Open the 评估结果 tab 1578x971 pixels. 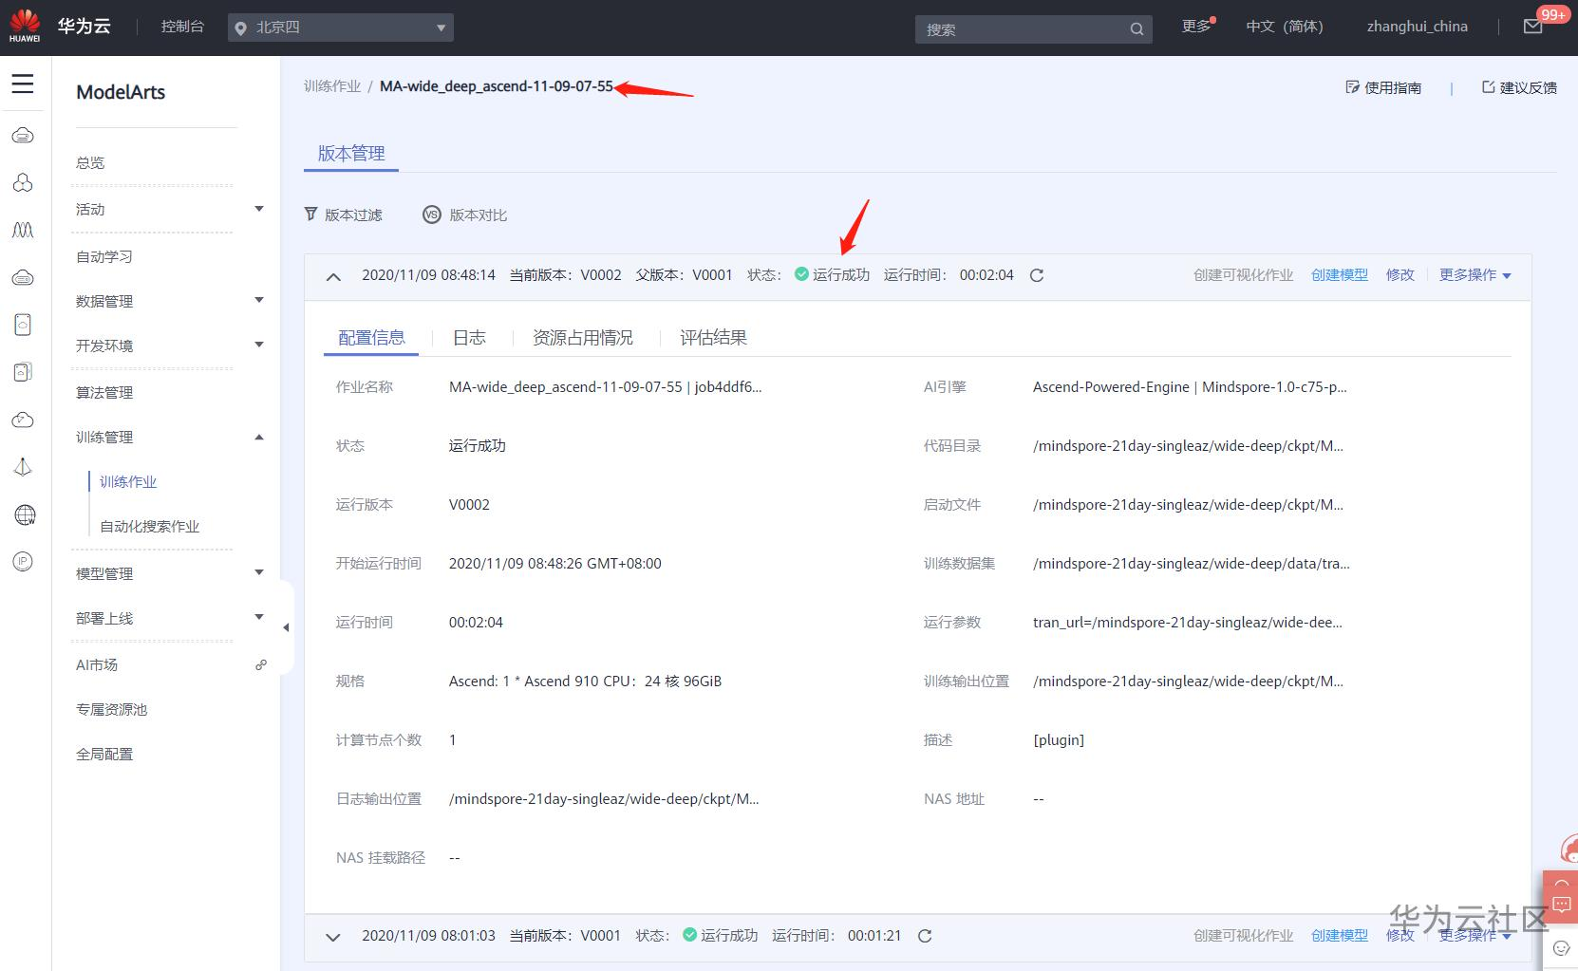[x=713, y=338]
